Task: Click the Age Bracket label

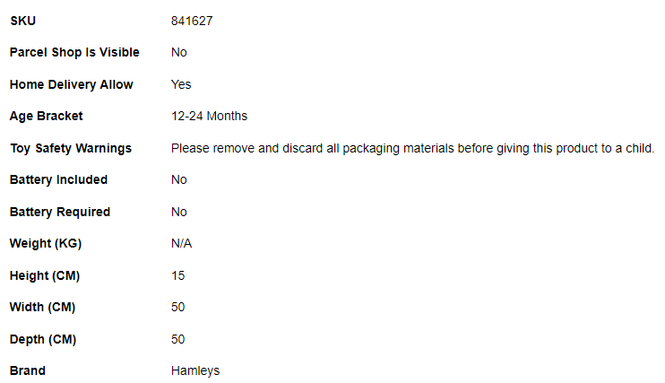Action: point(46,116)
